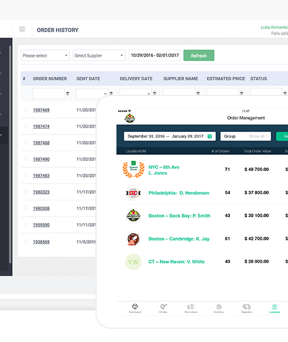Click the 10/29/2016 - 02/01/2017 date range field
The width and height of the screenshot is (288, 342).
[154, 55]
